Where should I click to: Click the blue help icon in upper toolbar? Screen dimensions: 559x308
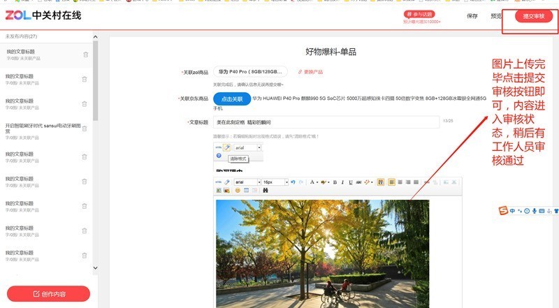tap(219, 156)
